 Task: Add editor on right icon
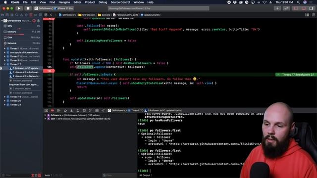coord(314,15)
